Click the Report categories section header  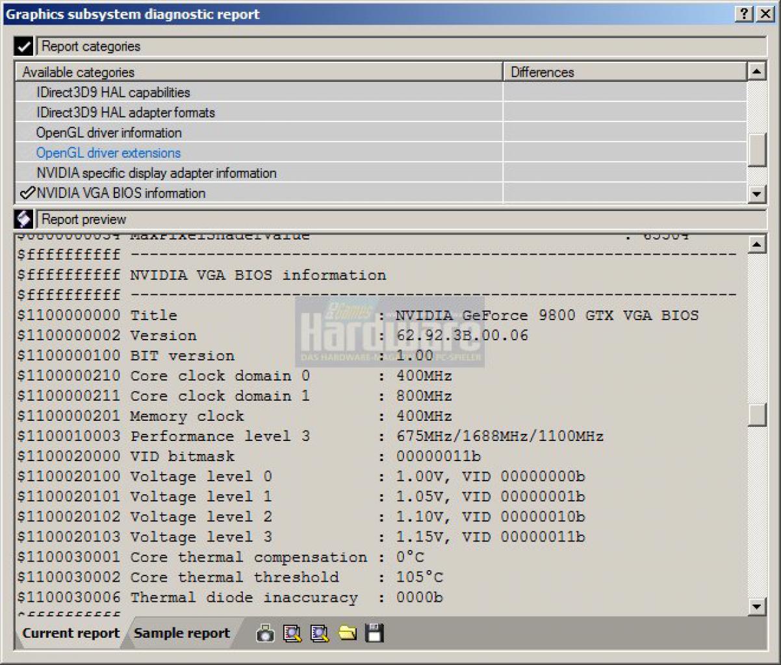coord(401,47)
